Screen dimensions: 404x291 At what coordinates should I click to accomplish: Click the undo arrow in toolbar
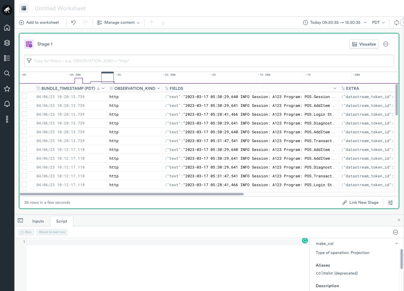74,23
